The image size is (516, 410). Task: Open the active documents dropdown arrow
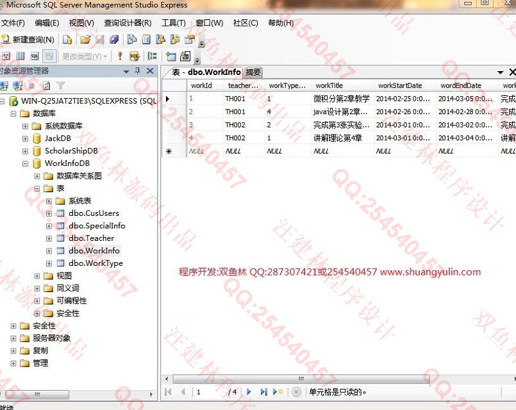(500, 72)
